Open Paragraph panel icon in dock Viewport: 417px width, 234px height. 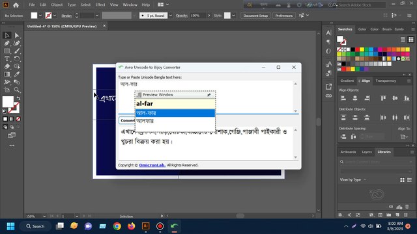point(328,42)
